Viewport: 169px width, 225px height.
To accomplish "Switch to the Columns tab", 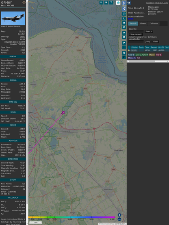I will [154, 24].
